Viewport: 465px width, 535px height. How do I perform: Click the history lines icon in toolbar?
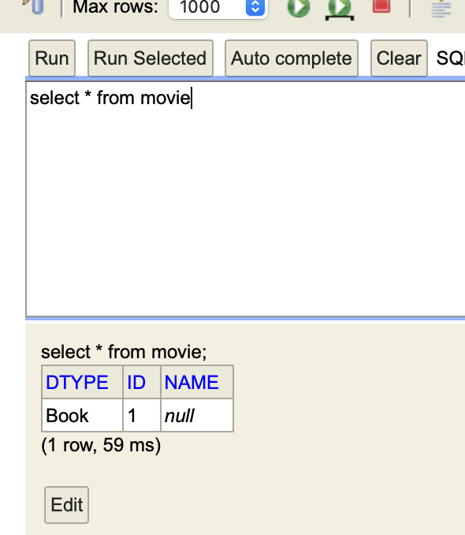click(441, 9)
